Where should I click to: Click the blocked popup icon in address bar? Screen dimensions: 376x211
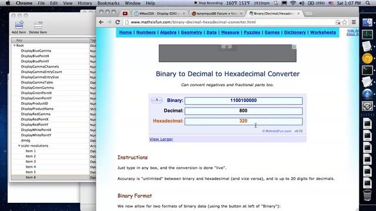pyautogui.click(x=338, y=22)
